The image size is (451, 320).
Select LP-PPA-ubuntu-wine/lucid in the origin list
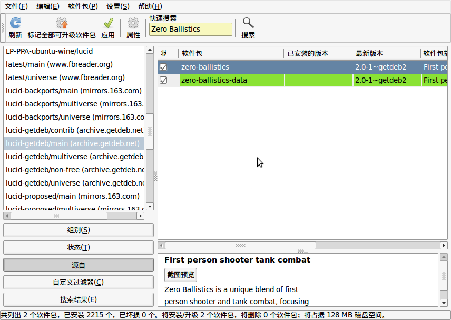click(x=74, y=51)
